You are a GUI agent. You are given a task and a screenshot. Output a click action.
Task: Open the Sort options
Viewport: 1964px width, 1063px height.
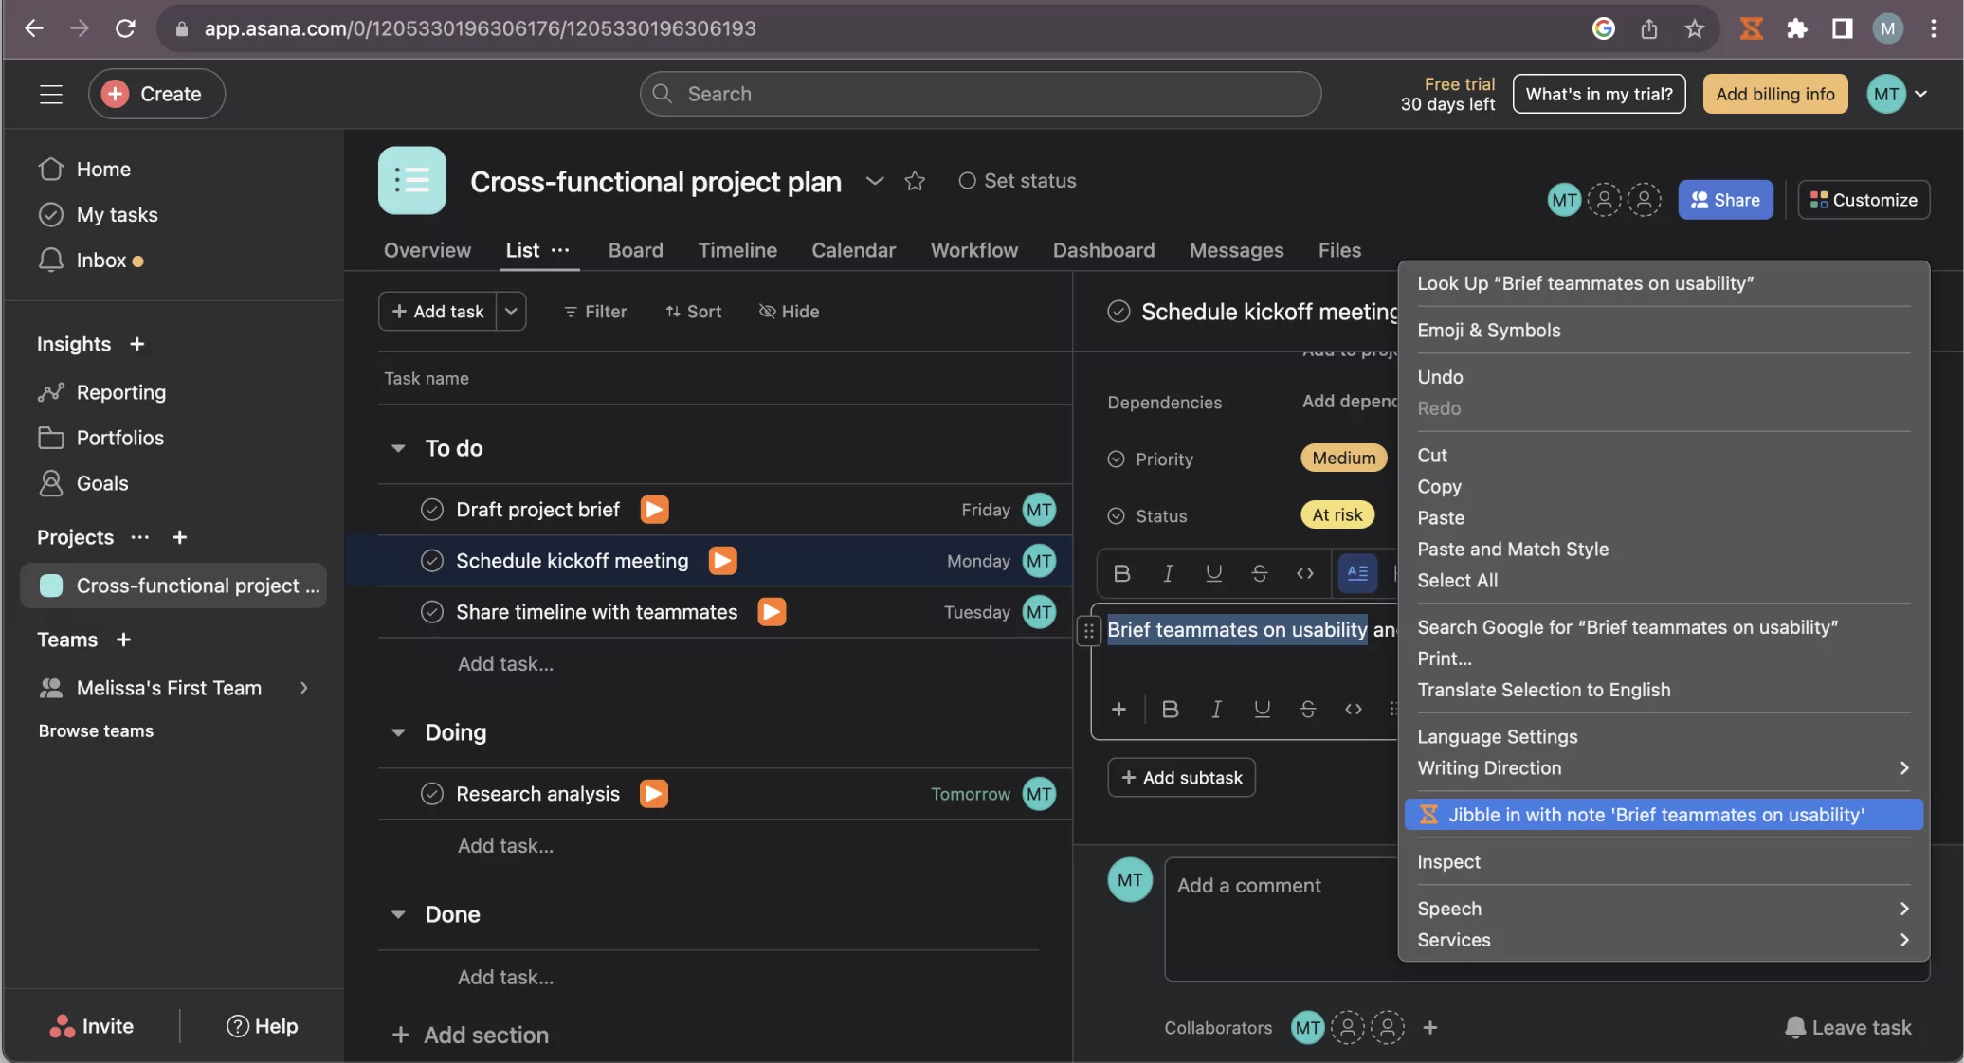point(693,312)
